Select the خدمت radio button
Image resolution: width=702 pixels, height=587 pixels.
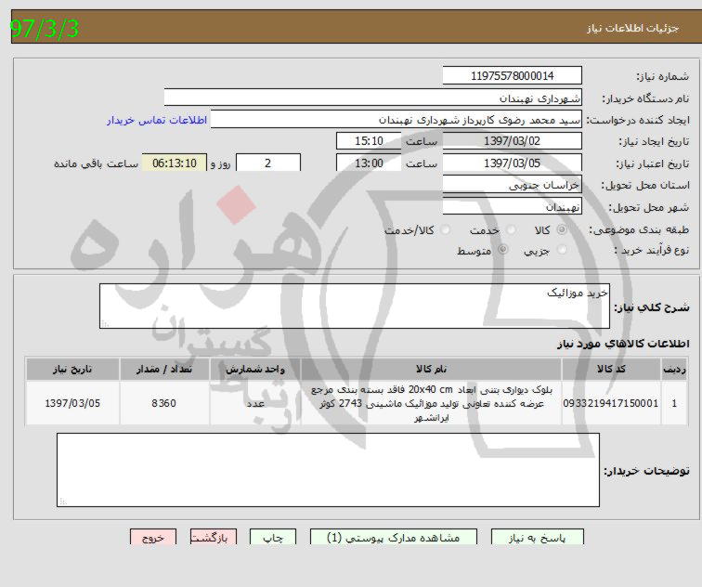point(512,230)
